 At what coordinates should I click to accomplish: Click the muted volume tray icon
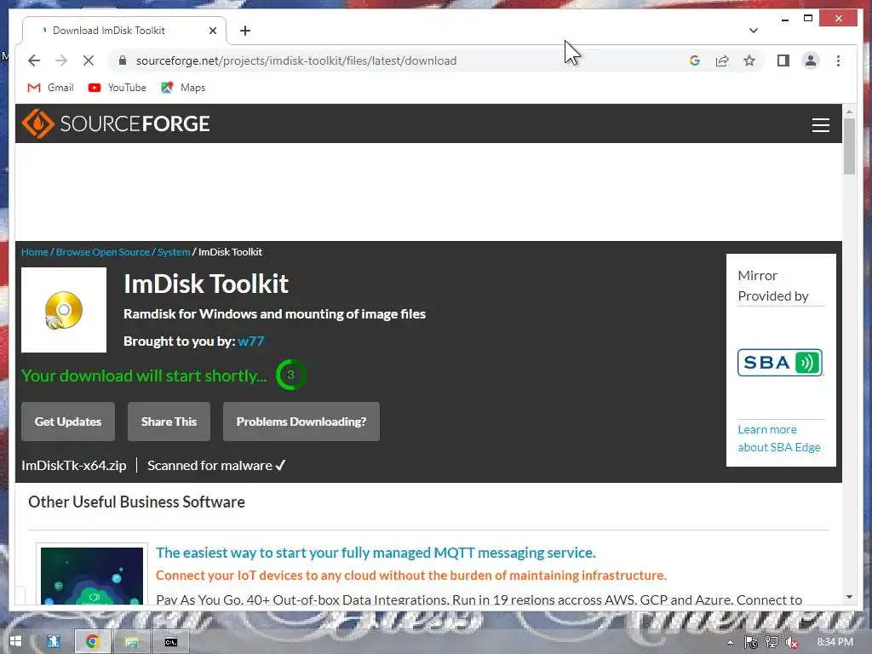tap(792, 642)
